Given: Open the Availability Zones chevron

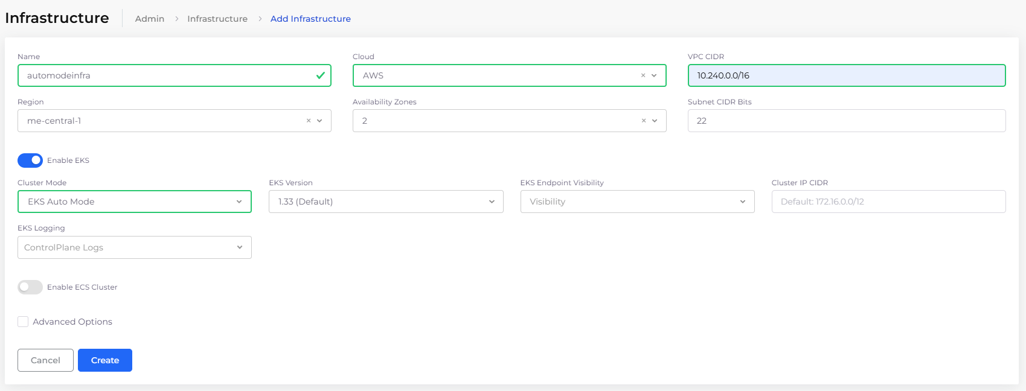Looking at the screenshot, I should click(x=655, y=121).
